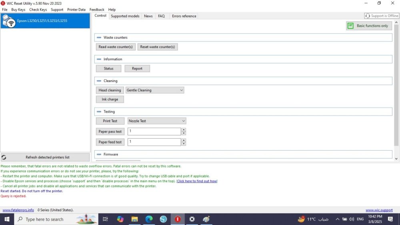Open the Help menu
The image size is (400, 225).
pos(112,10)
